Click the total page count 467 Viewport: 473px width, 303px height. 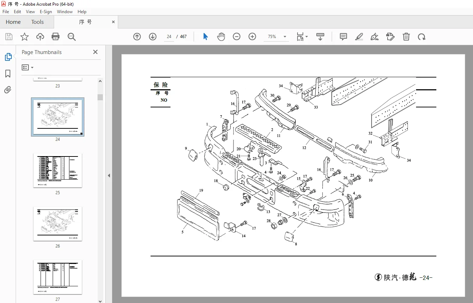tap(183, 37)
